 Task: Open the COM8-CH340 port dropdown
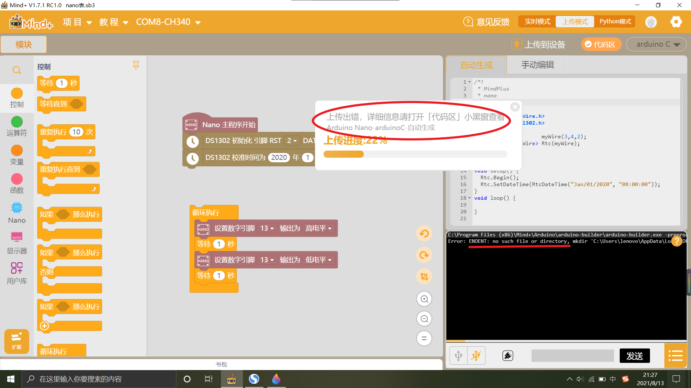click(168, 22)
